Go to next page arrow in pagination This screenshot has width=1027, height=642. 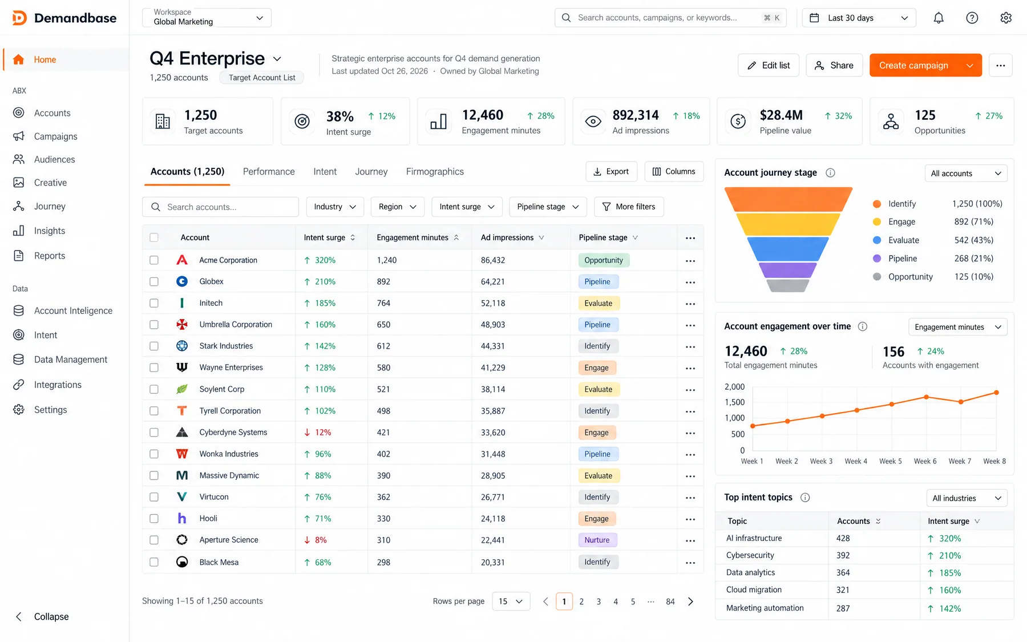coord(690,601)
